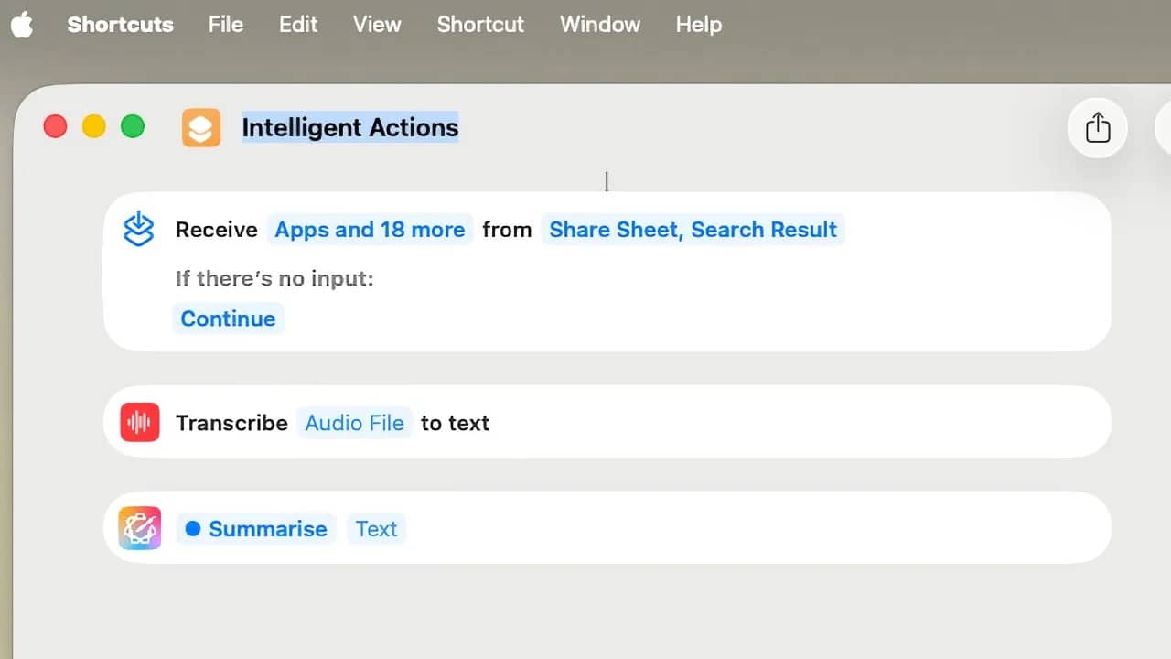Image resolution: width=1171 pixels, height=659 pixels.
Task: Open the Edit menu
Action: pos(298,25)
